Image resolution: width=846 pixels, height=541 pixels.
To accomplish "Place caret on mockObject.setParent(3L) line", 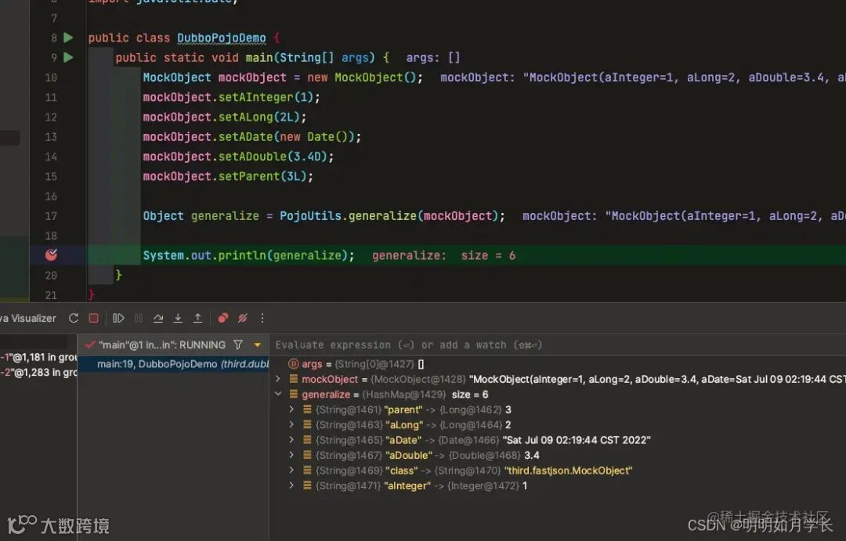I will 228,176.
